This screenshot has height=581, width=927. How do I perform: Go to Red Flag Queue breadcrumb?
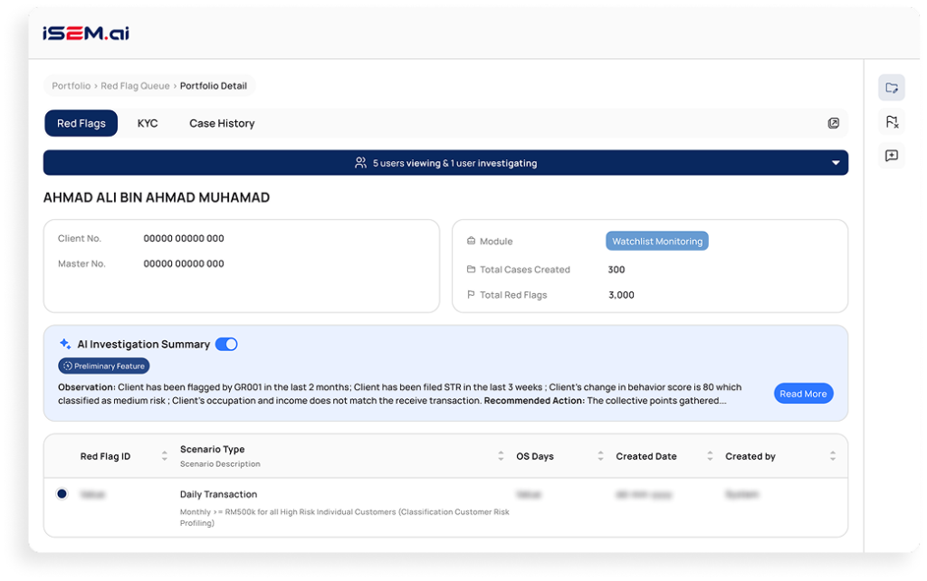[x=135, y=86]
